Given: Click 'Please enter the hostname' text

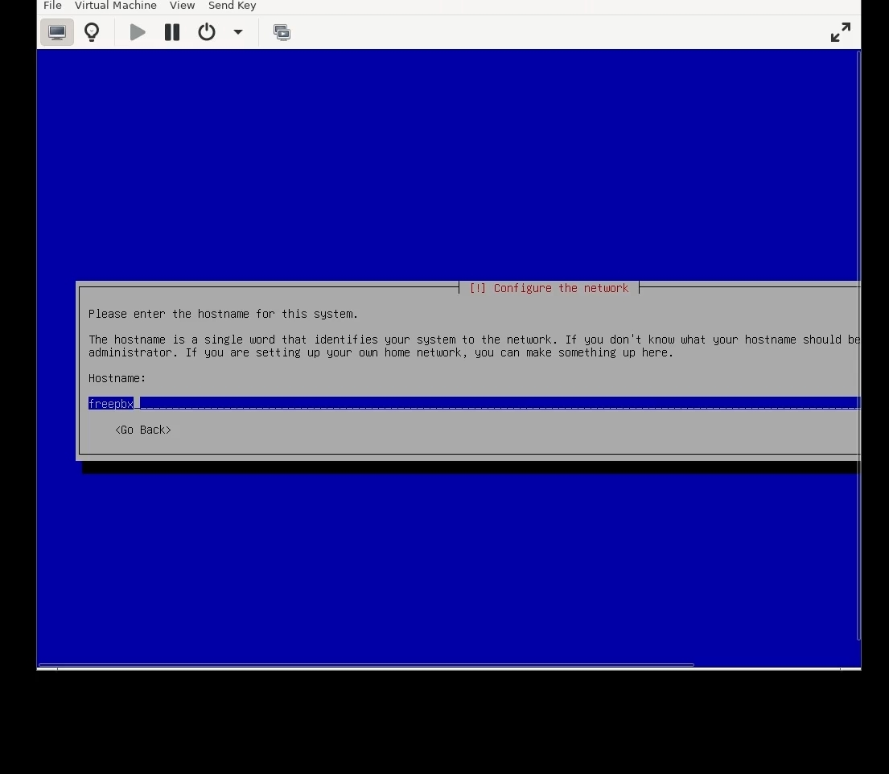Looking at the screenshot, I should (223, 314).
